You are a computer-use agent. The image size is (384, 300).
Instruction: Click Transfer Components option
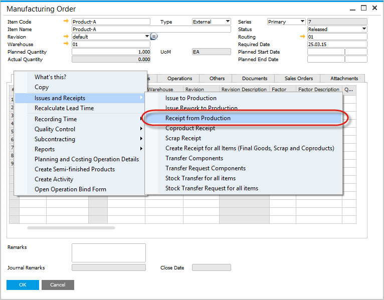pyautogui.click(x=194, y=158)
